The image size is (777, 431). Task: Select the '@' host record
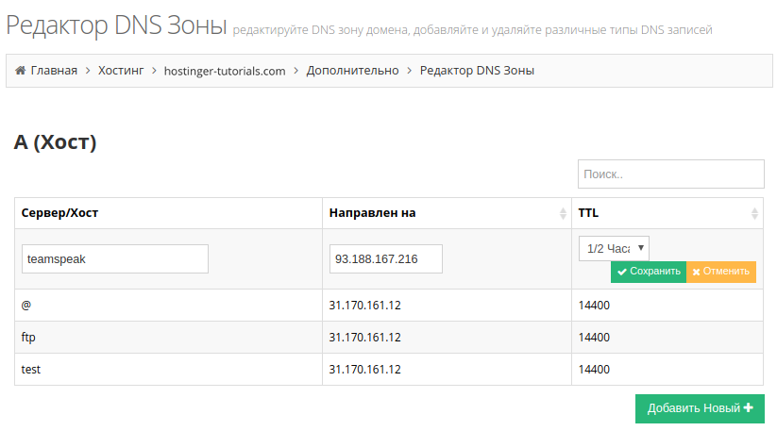pos(26,306)
